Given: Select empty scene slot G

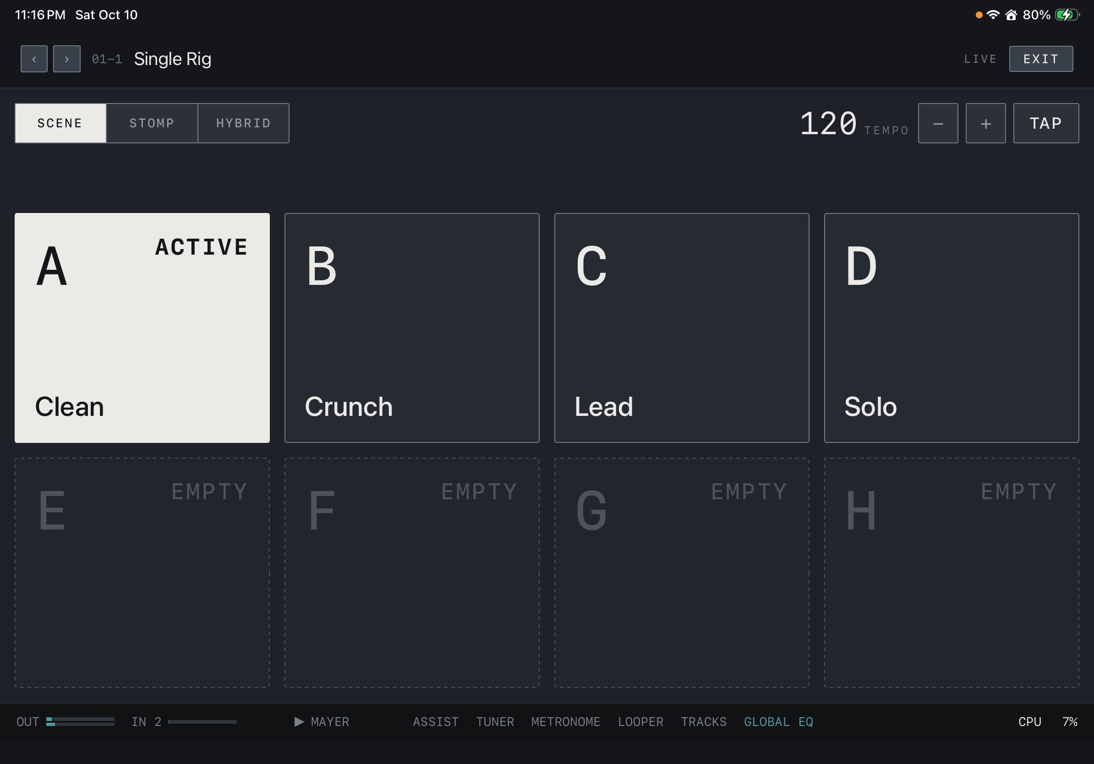Looking at the screenshot, I should click(681, 573).
